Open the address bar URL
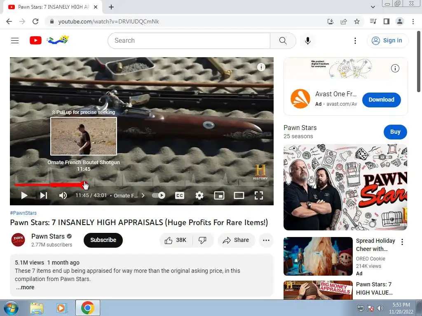The width and height of the screenshot is (422, 316). (108, 21)
